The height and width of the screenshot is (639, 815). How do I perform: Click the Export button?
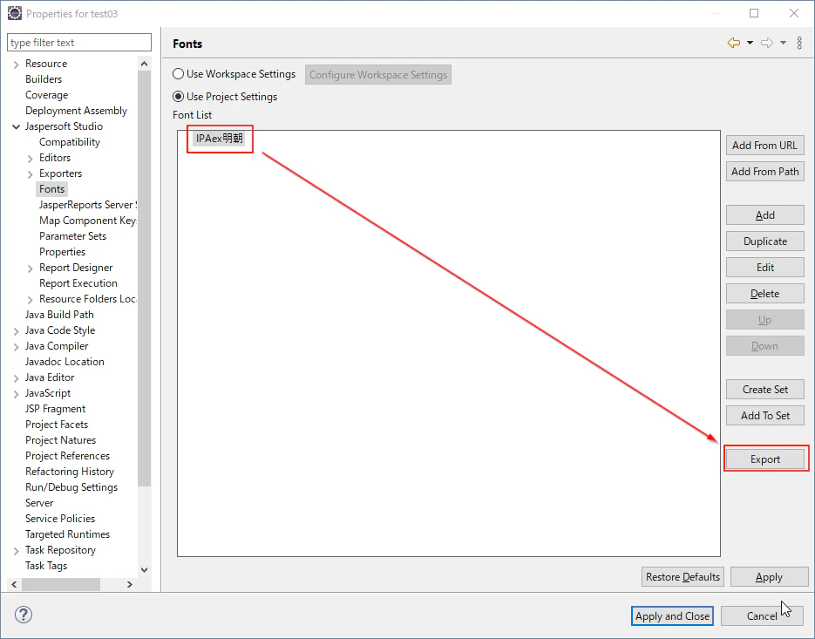(x=764, y=459)
